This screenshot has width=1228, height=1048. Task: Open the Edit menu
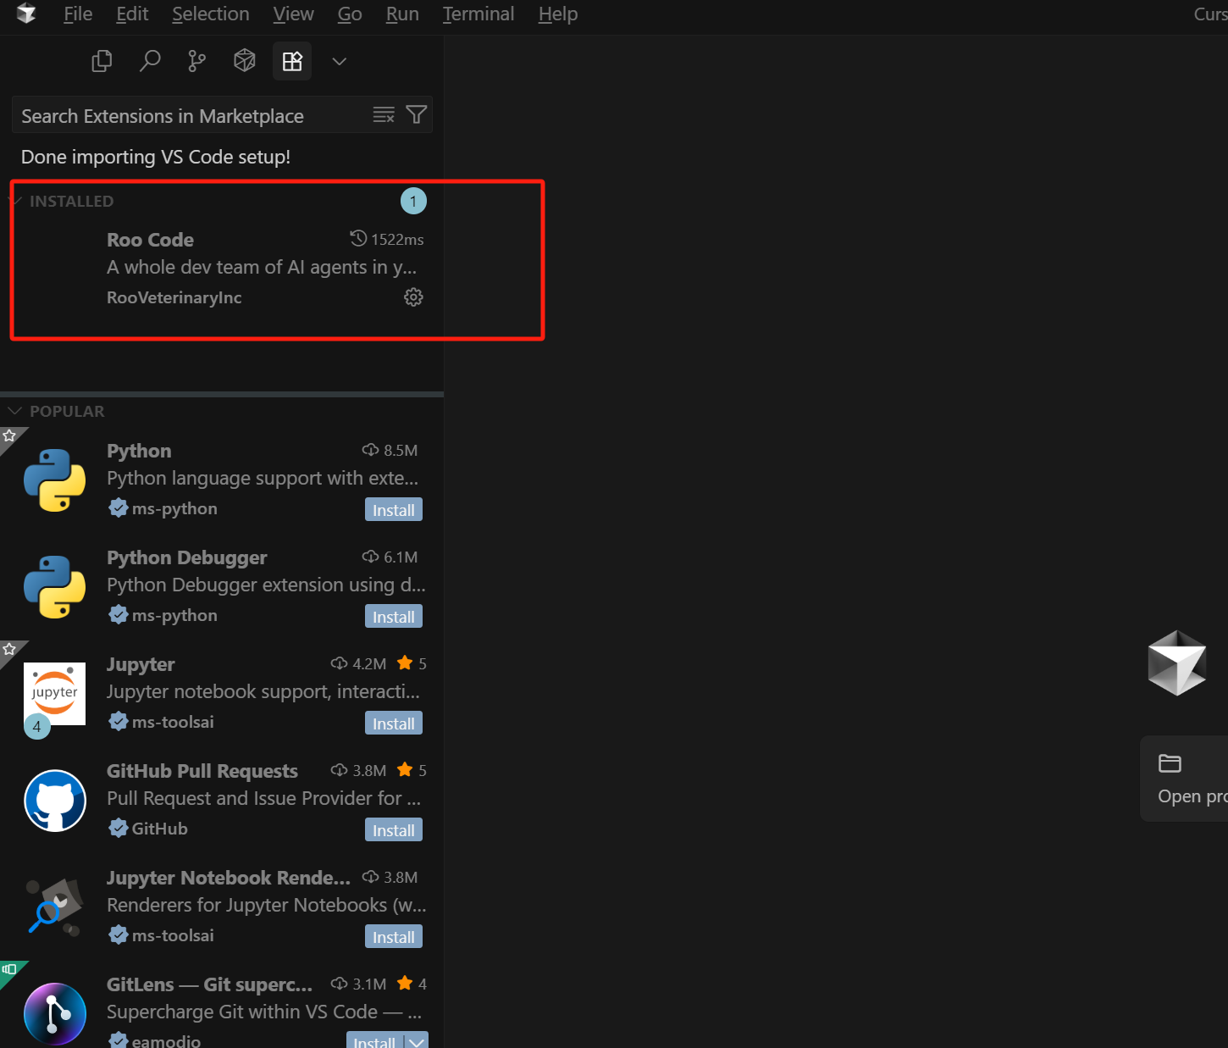[x=132, y=14]
